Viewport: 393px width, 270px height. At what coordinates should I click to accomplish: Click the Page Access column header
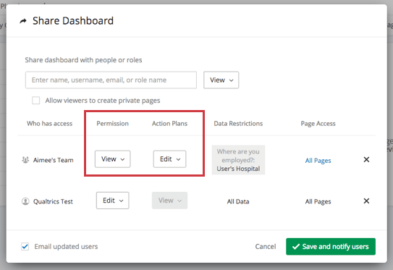[x=318, y=124]
